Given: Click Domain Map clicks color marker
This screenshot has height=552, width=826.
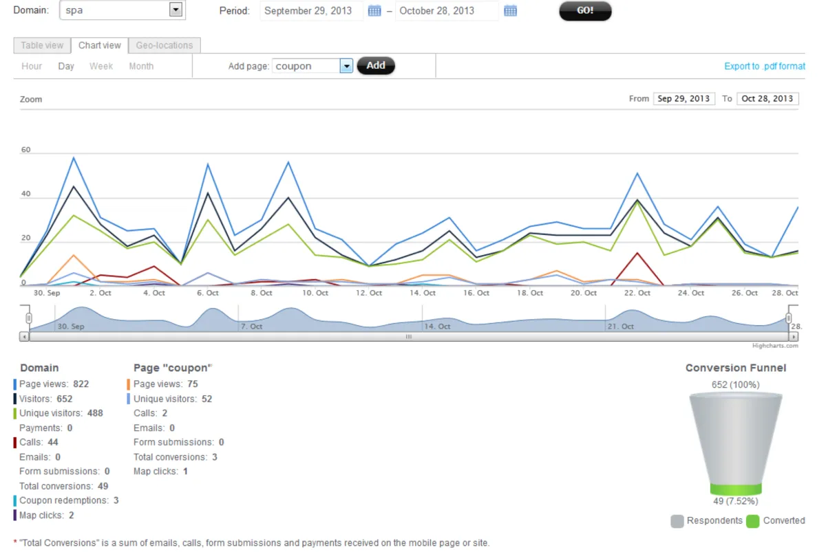Looking at the screenshot, I should [14, 515].
